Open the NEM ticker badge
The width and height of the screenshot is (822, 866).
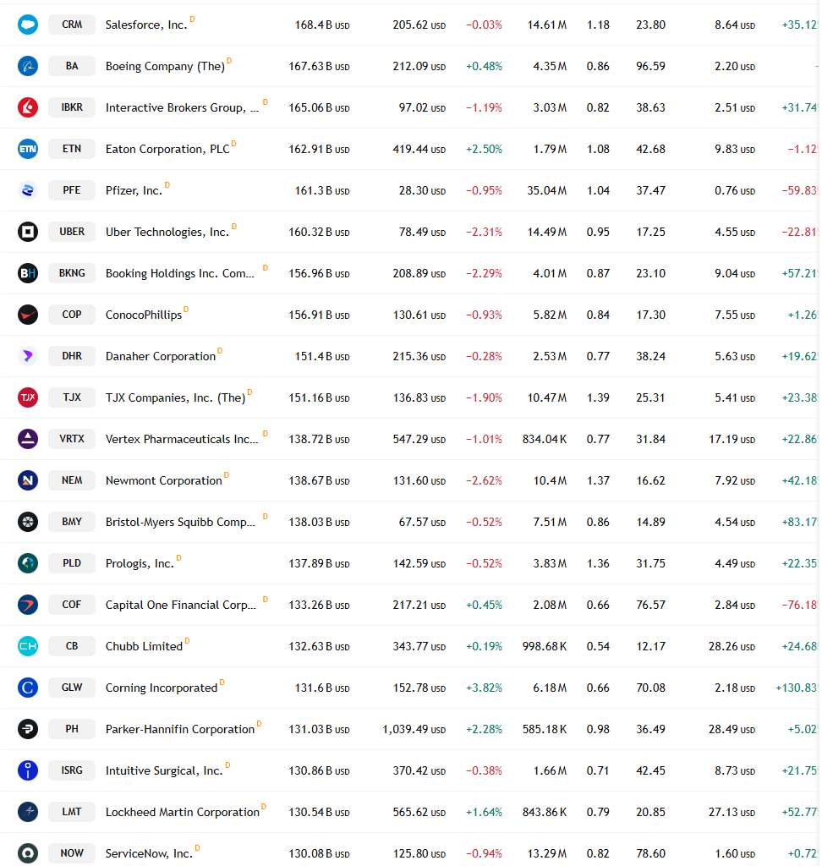click(x=72, y=480)
